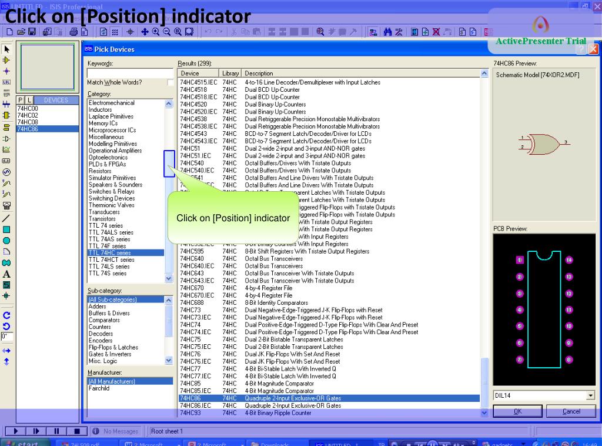This screenshot has height=446, width=602.
Task: Pause the simulation
Action: (57, 431)
